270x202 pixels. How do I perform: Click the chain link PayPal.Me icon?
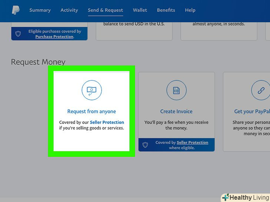click(x=261, y=90)
